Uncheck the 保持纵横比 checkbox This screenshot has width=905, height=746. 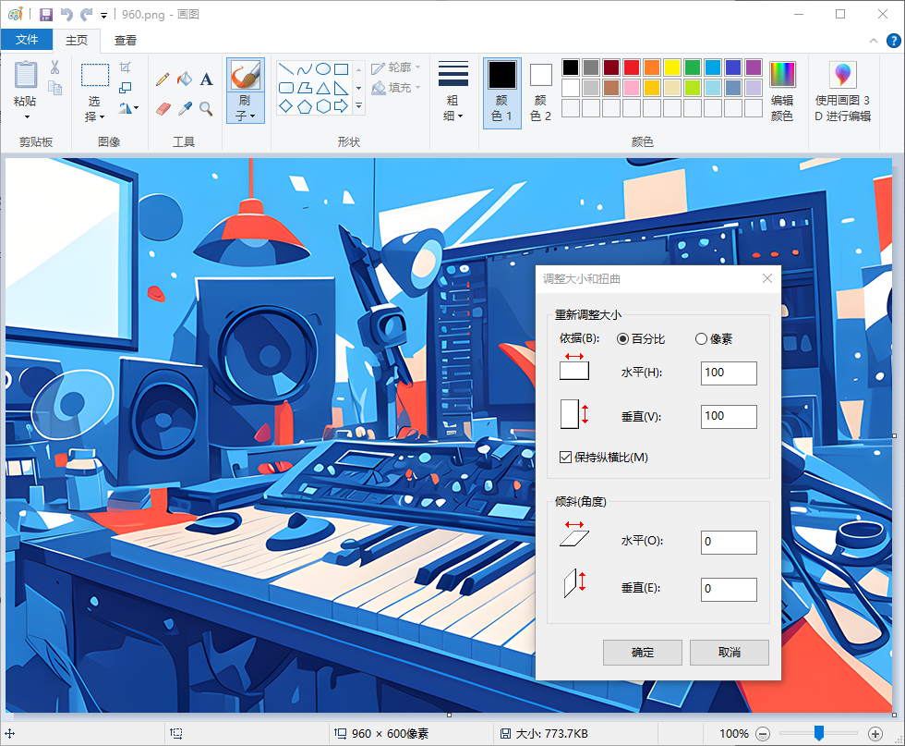[566, 458]
